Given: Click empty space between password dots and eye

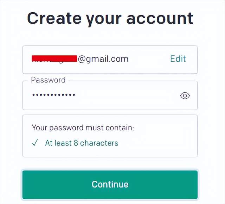Looking at the screenshot, I should pos(127,95).
